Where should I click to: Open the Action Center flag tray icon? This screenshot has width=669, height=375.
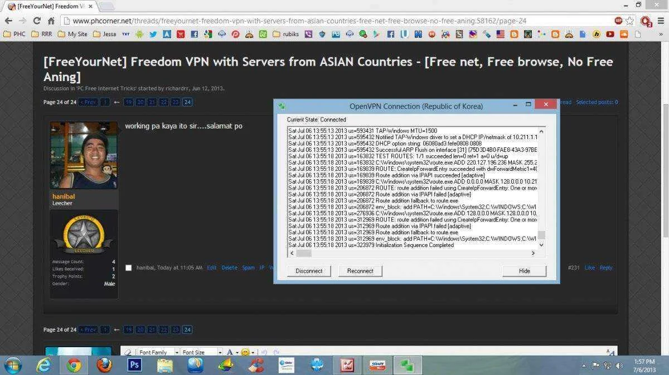coord(595,366)
